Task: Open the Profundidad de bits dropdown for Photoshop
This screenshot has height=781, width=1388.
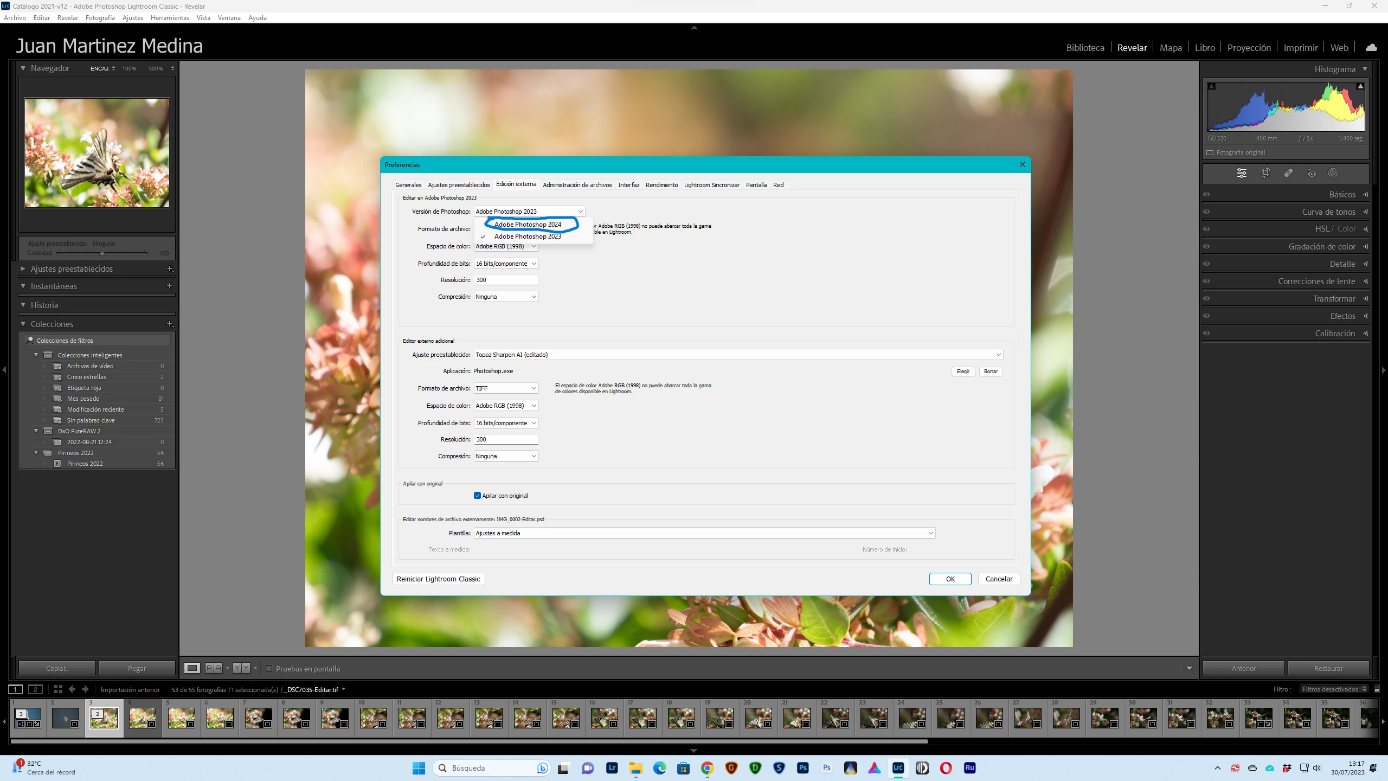Action: click(x=506, y=264)
